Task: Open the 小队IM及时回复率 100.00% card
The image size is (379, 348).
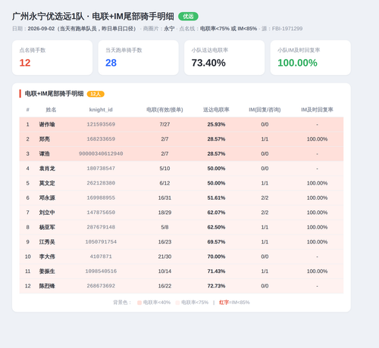Action: point(311,57)
